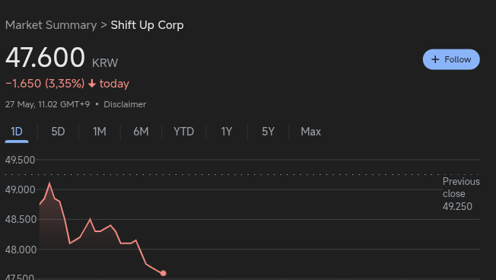Click the current price dot on chart
Image resolution: width=496 pixels, height=280 pixels.
[x=164, y=273]
